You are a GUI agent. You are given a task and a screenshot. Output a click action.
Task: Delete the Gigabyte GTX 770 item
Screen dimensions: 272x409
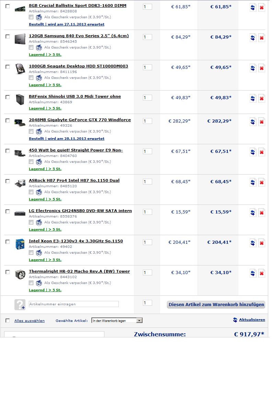click(262, 122)
